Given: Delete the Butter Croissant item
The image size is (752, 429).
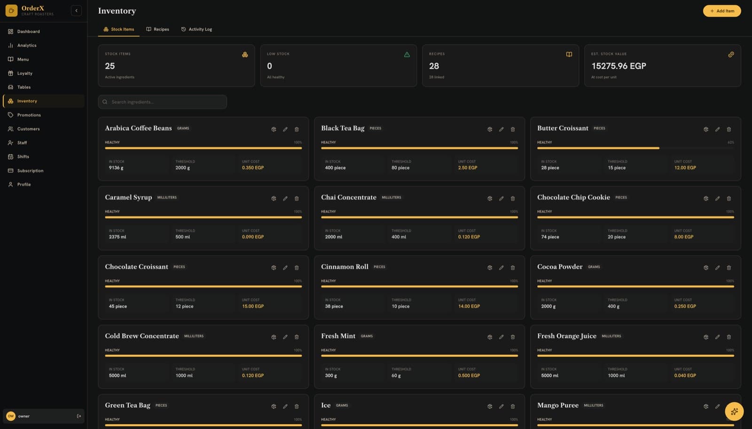Looking at the screenshot, I should click(729, 129).
